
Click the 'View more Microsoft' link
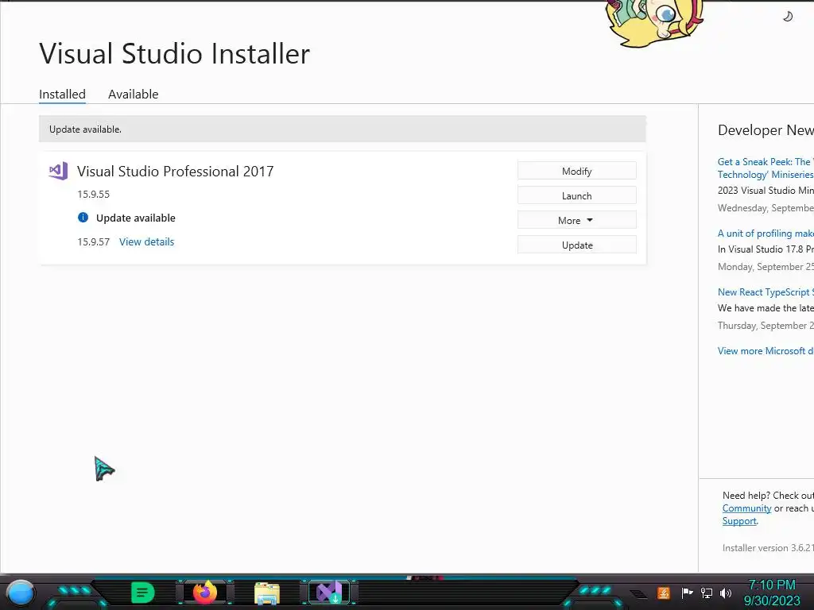(x=766, y=351)
